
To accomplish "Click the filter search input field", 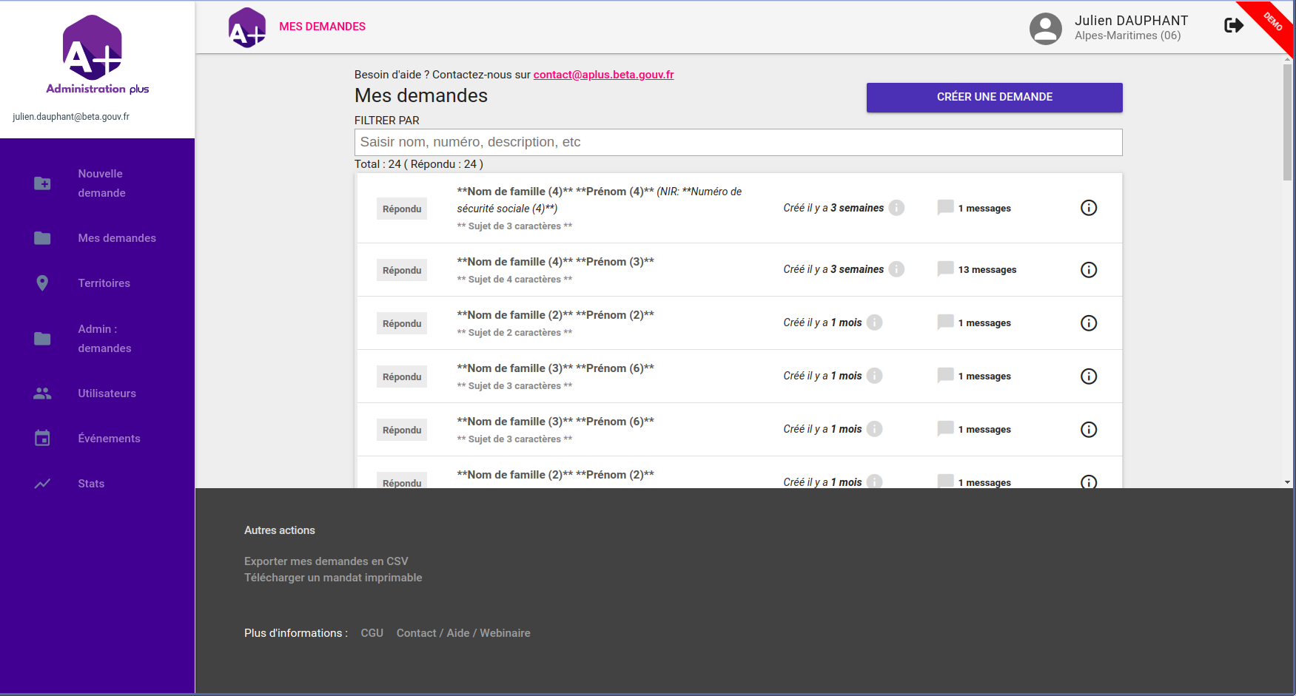I will [x=738, y=142].
